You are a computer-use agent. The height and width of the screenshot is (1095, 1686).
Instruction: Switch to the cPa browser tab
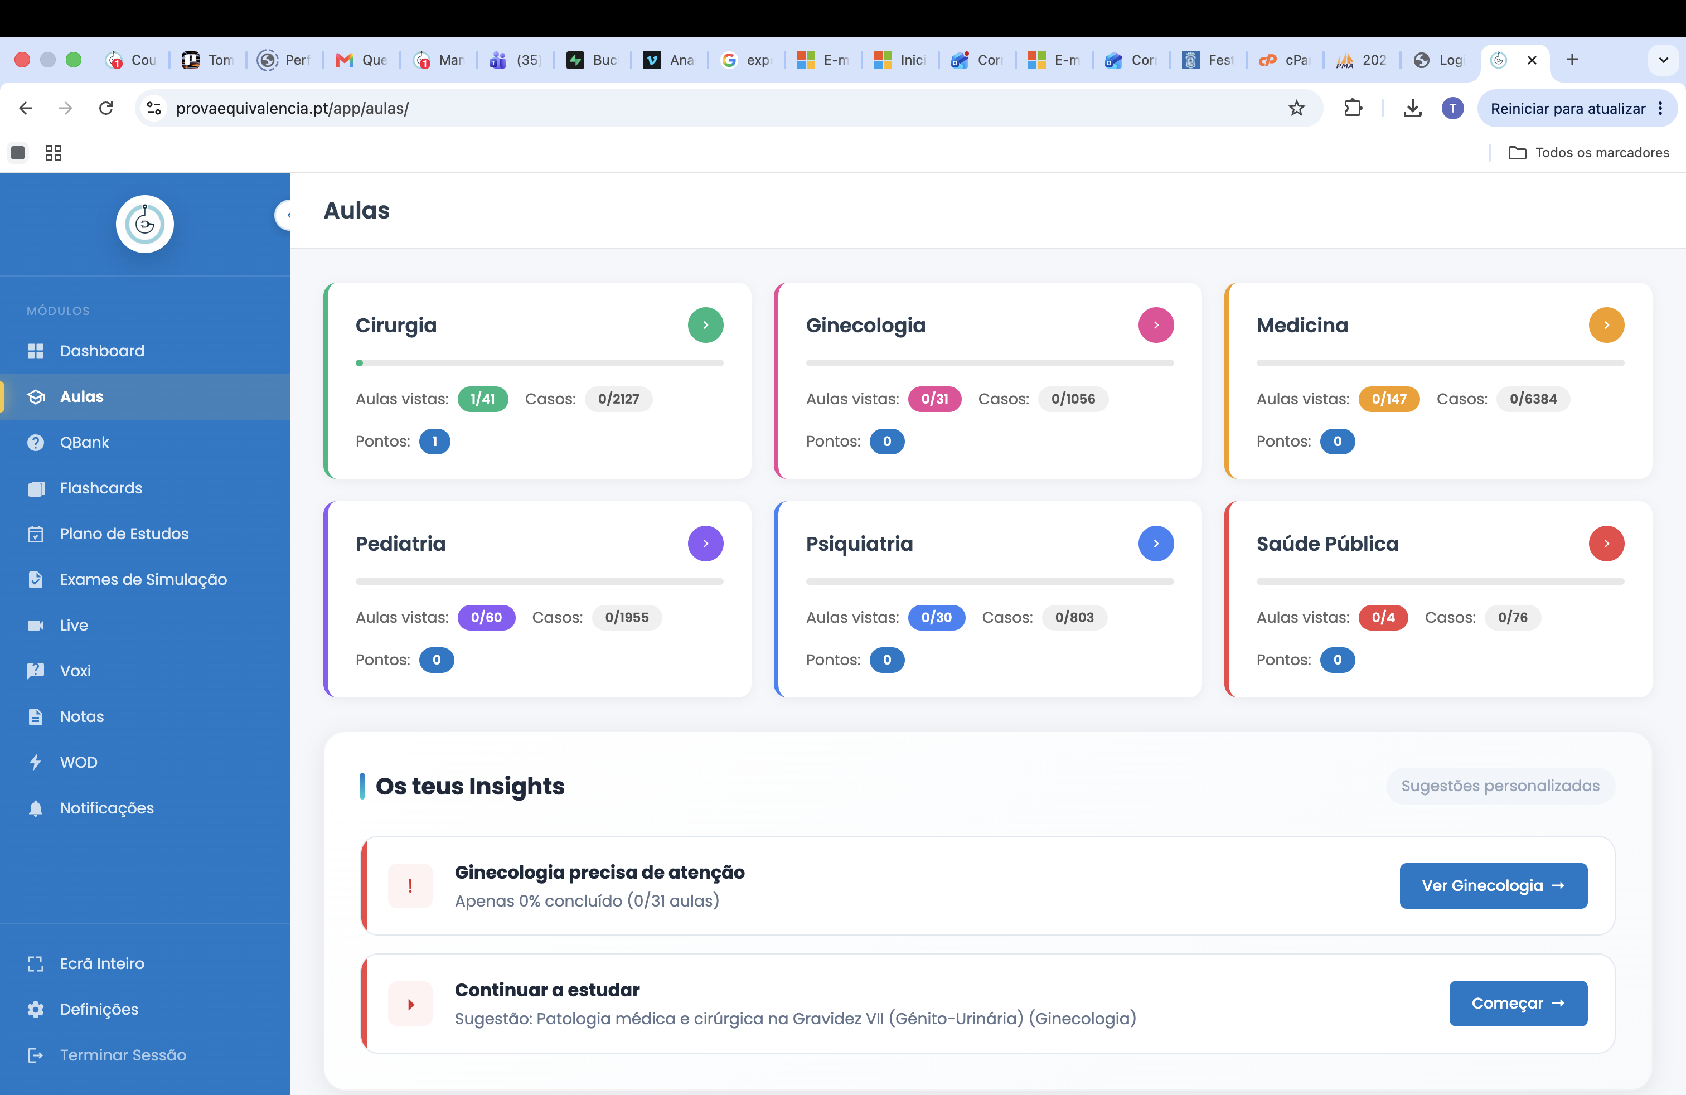tap(1285, 60)
